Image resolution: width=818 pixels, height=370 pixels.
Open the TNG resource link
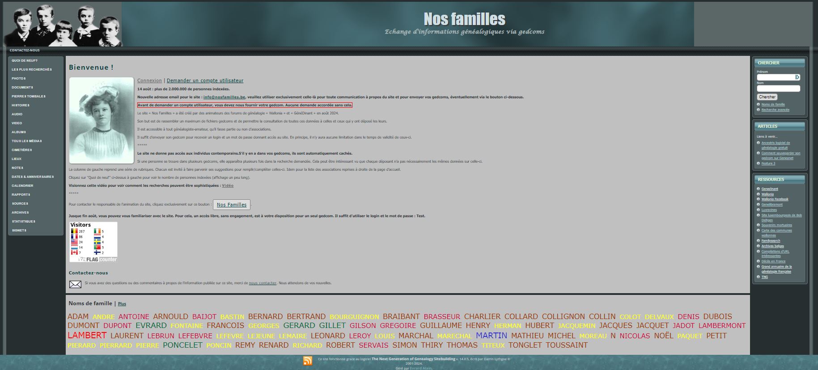click(764, 277)
